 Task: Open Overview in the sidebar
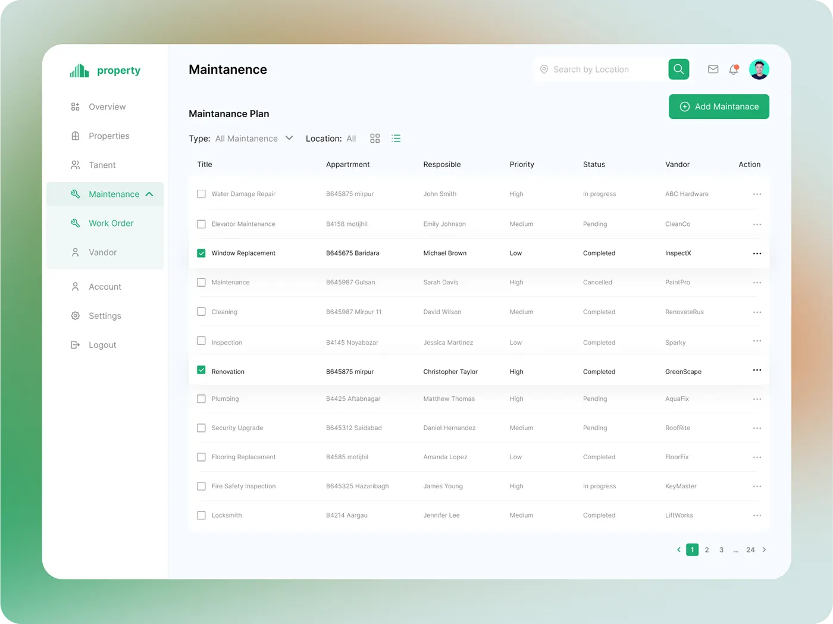point(98,107)
